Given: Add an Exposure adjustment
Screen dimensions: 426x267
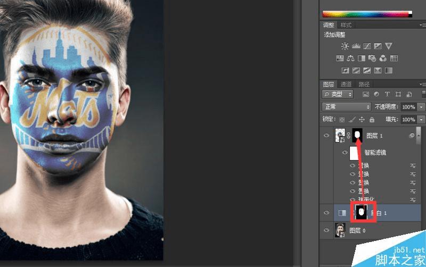Looking at the screenshot, I should [x=378, y=46].
